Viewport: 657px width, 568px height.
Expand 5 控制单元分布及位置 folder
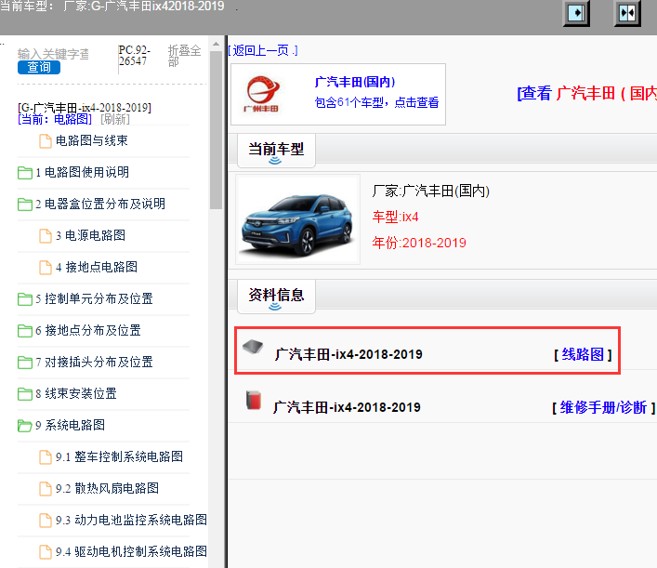94,299
